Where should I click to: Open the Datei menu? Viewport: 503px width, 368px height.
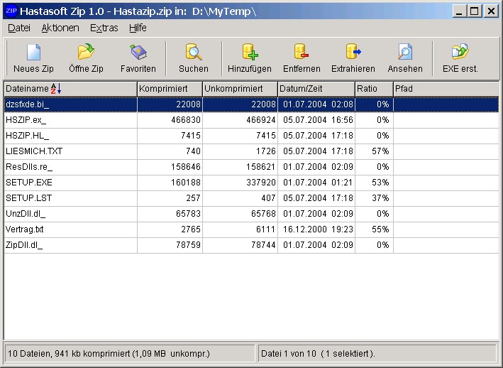tap(19, 28)
